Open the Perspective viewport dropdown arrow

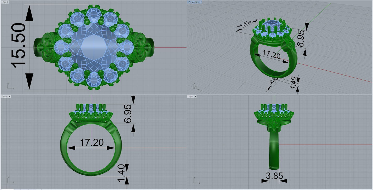(201, 2)
